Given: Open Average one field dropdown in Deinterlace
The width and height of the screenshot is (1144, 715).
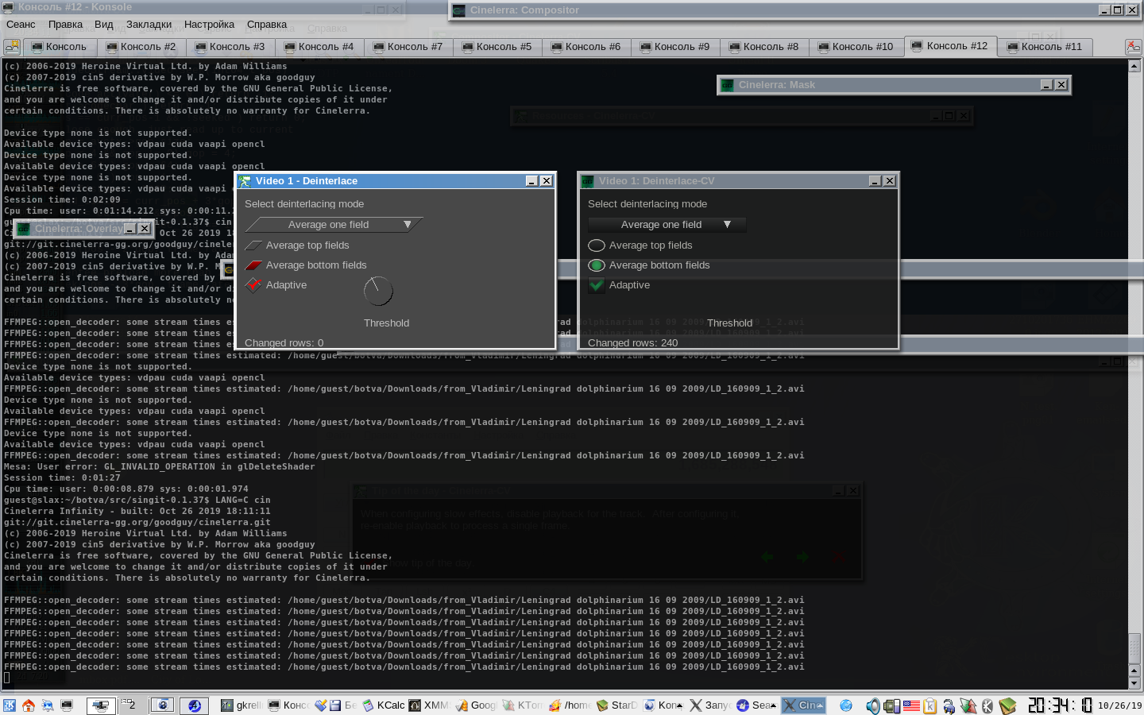Looking at the screenshot, I should tap(332, 225).
